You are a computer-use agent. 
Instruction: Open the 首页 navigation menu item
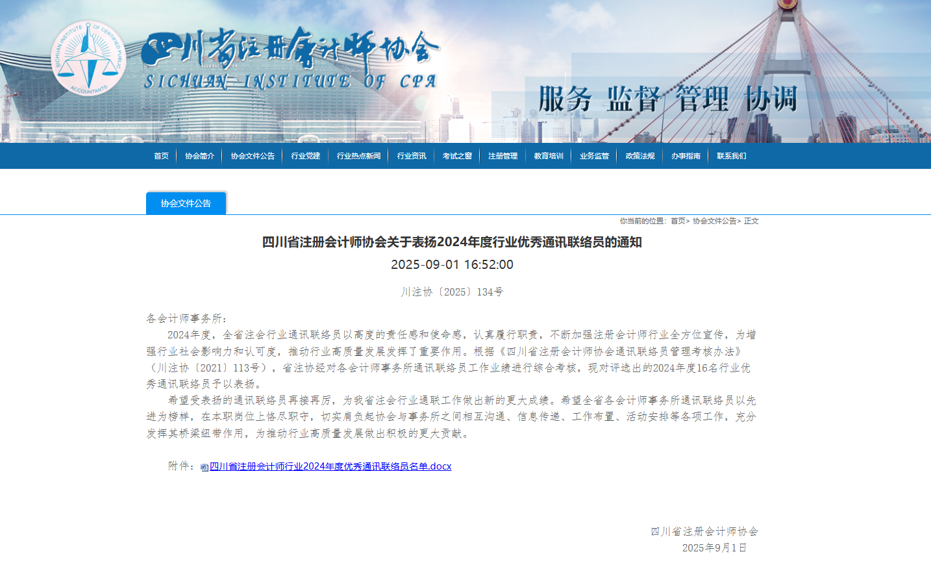(x=161, y=156)
